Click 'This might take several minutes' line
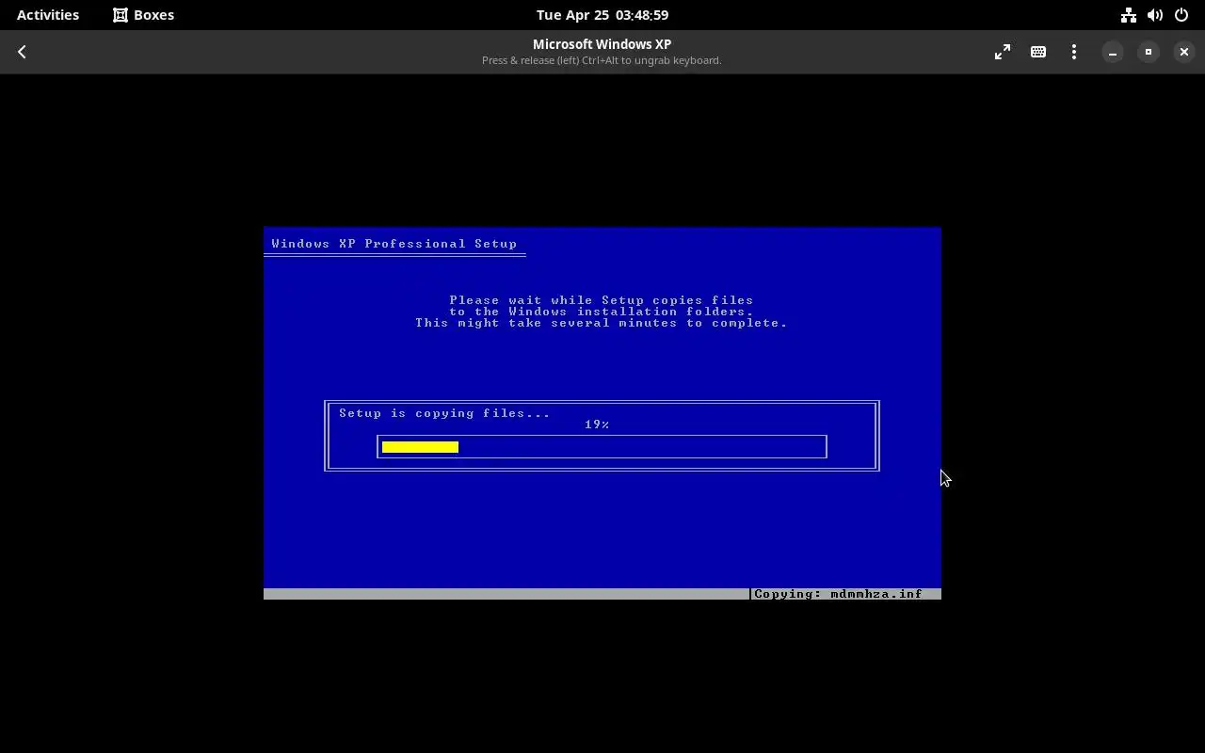 [x=602, y=323]
